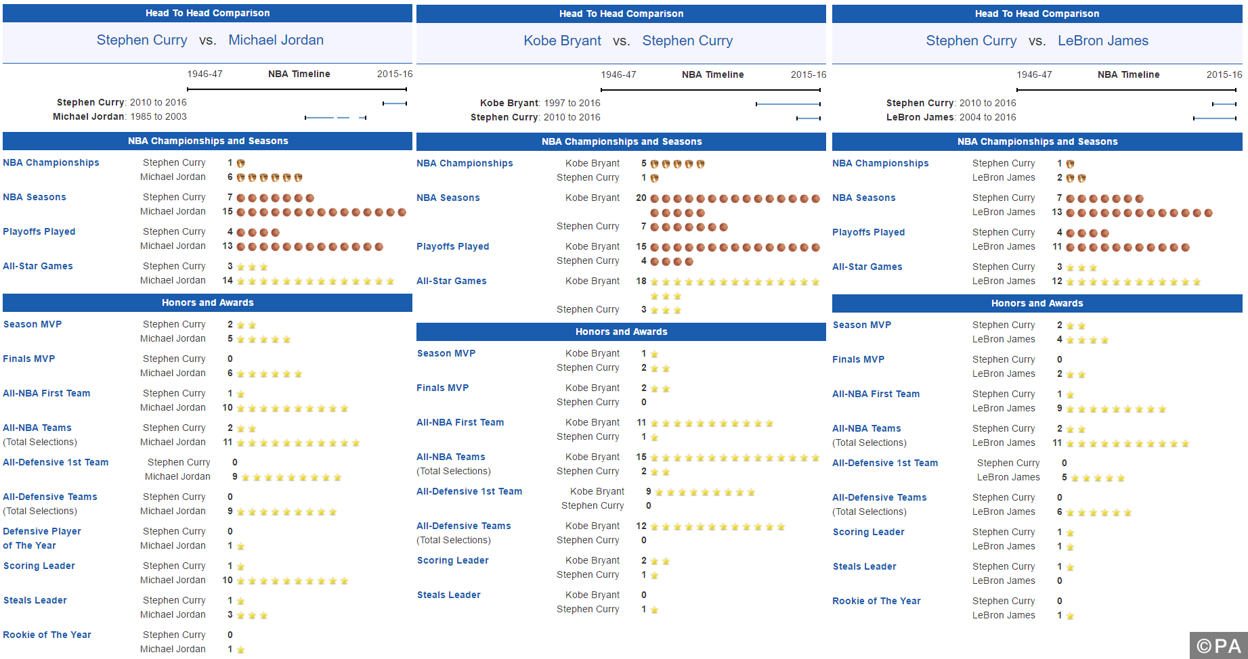Viewport: 1248px width, 659px height.
Task: Open LeBron James link in third comparison title
Action: tap(1103, 41)
